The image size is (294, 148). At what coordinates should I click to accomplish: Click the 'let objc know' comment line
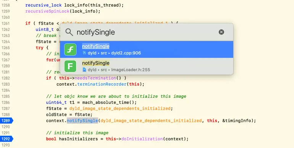click(x=116, y=96)
